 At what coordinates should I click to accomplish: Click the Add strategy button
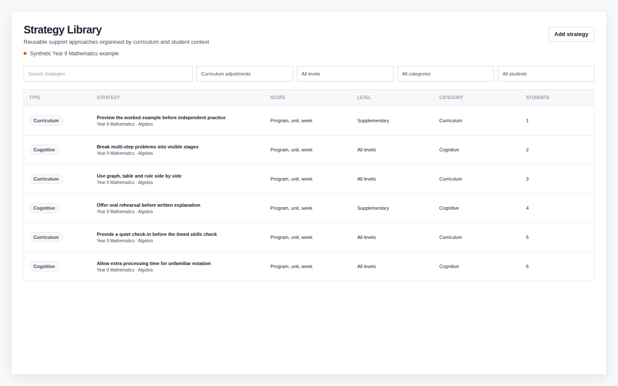571,34
